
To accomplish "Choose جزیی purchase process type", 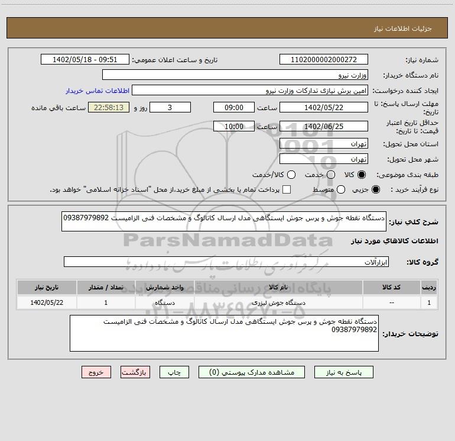I will (x=375, y=189).
